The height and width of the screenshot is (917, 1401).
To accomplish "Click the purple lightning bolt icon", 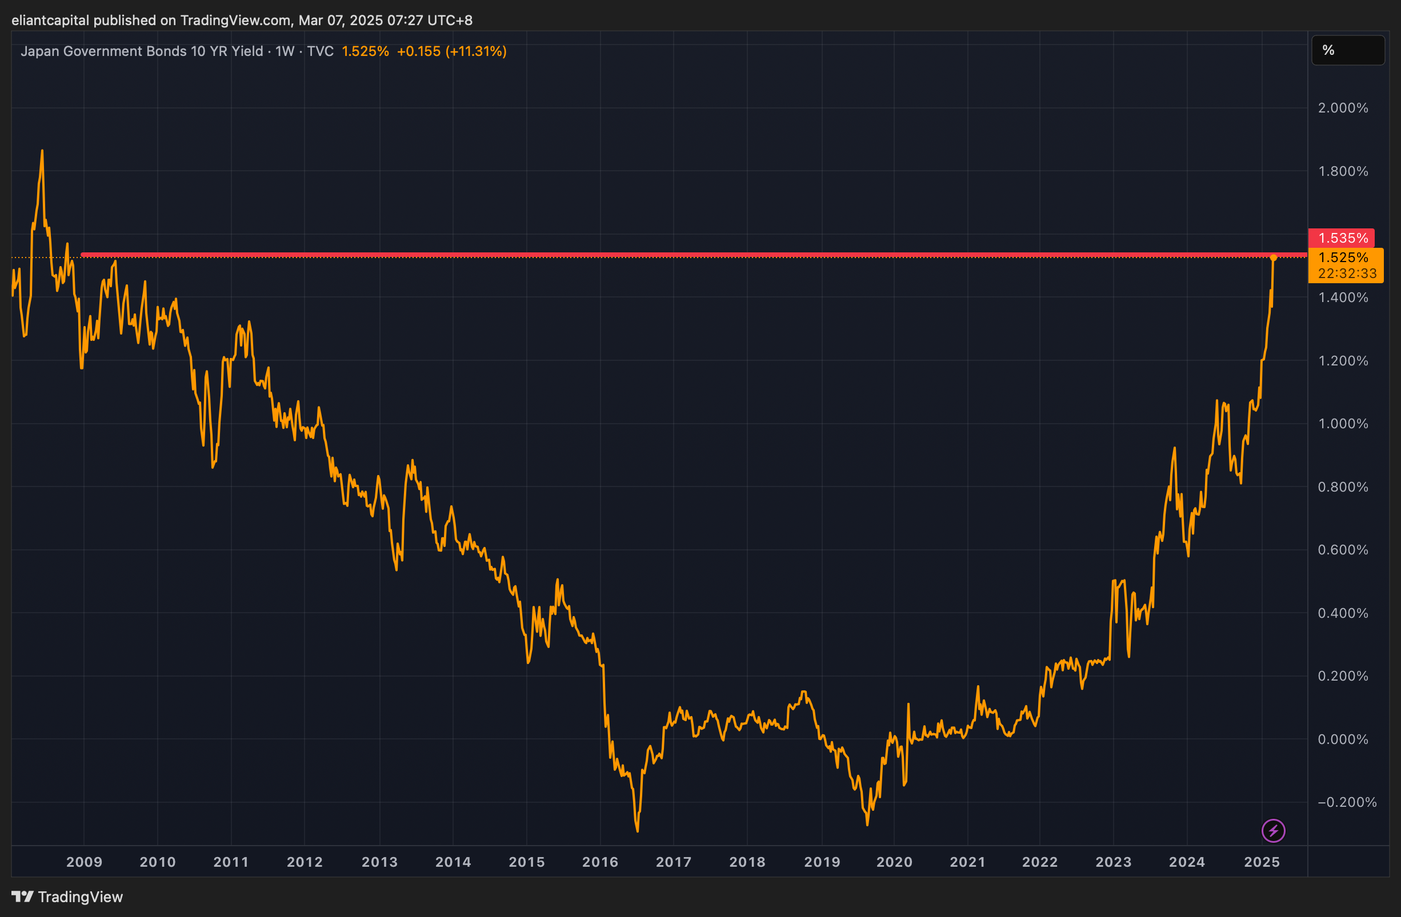I will pos(1273,831).
